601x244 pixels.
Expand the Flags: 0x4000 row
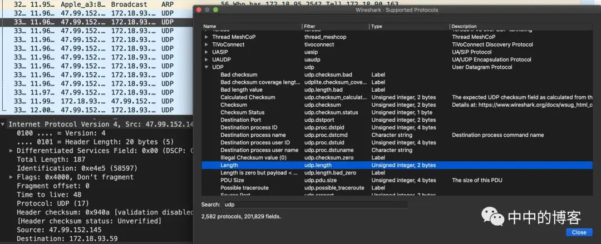(x=11, y=177)
